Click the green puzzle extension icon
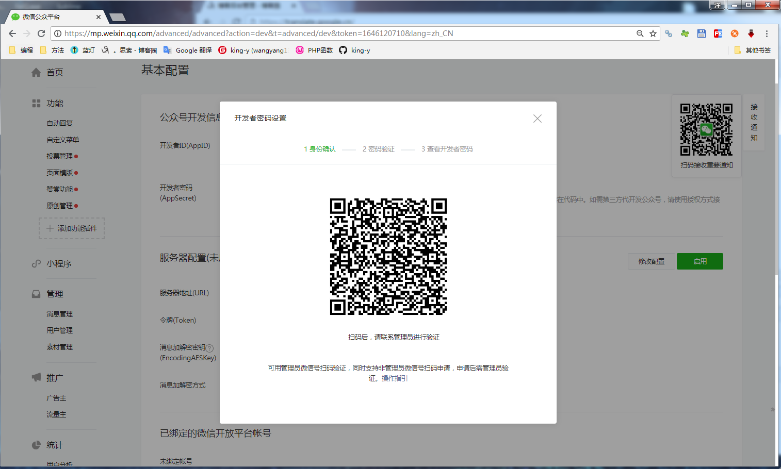This screenshot has width=781, height=469. [x=685, y=33]
